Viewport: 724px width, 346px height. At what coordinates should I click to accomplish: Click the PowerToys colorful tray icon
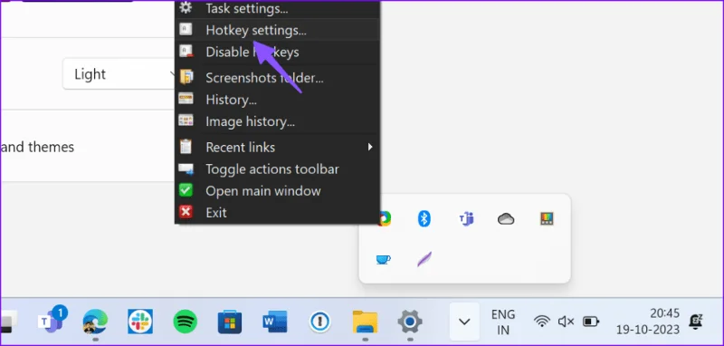click(547, 218)
